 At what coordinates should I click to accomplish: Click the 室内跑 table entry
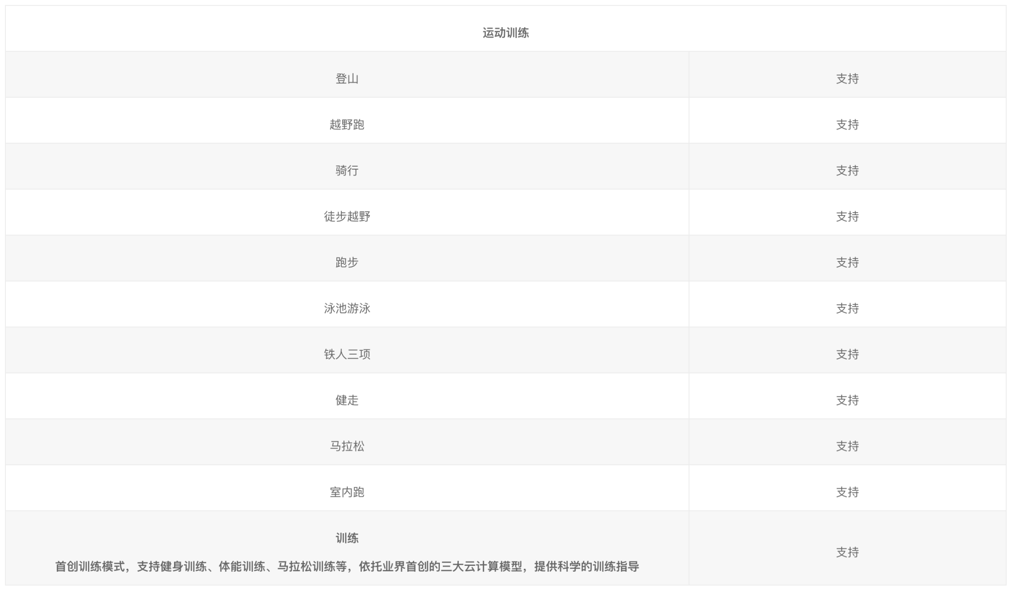tap(347, 492)
